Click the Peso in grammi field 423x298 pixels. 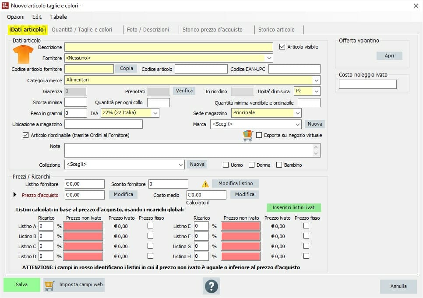point(76,113)
